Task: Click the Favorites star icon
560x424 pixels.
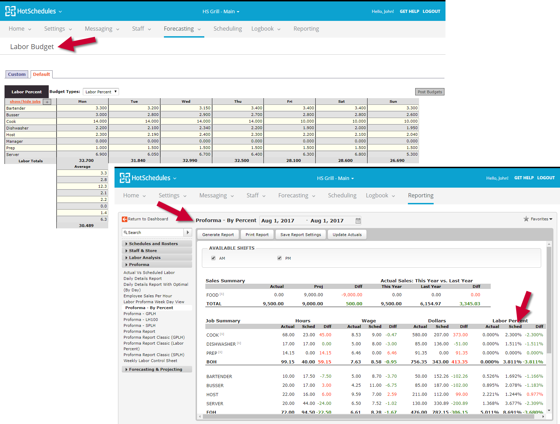Action: tap(526, 219)
